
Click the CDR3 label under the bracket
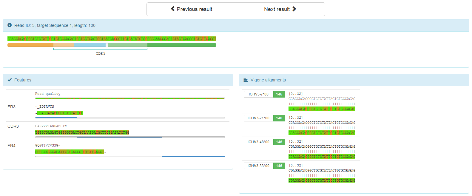click(100, 54)
